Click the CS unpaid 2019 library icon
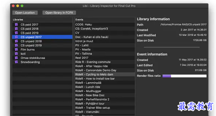 coord(16,45)
